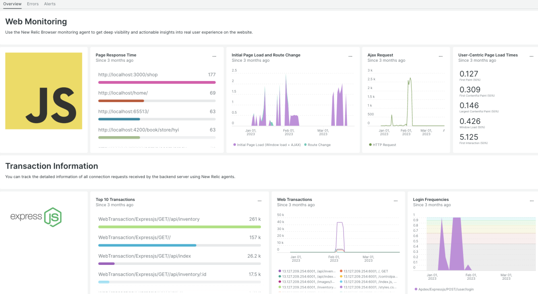Open Top 10 Transactions options menu
Screen dimensions: 538x294
[x=259, y=201]
